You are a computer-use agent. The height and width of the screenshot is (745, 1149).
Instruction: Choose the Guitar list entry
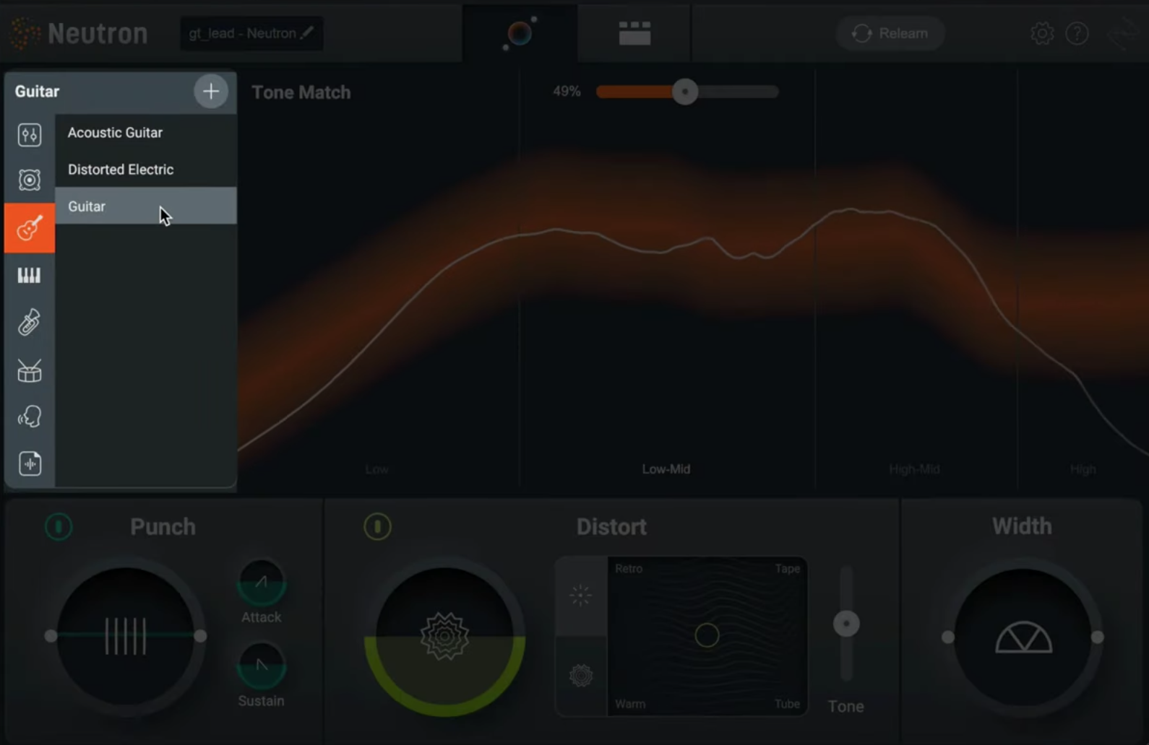(x=146, y=206)
